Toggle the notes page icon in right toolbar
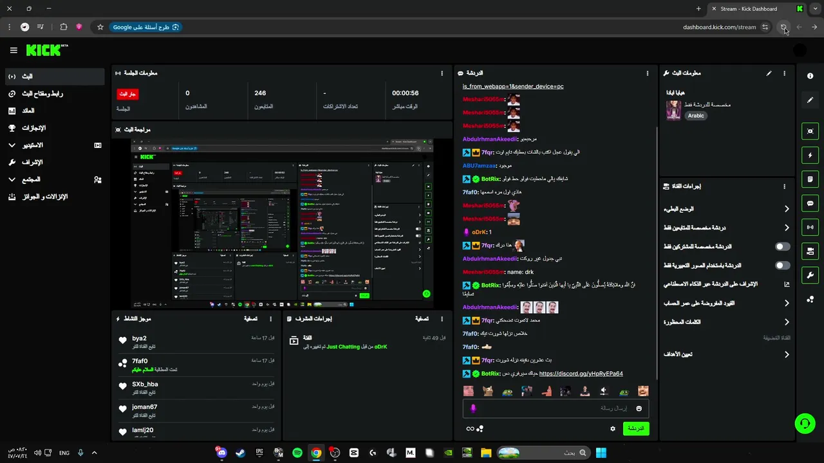This screenshot has width=824, height=463. coord(810,179)
